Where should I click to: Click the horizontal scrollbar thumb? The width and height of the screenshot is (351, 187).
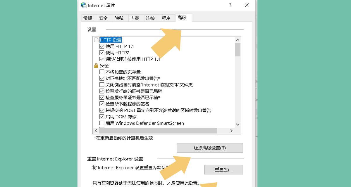(x=158, y=131)
